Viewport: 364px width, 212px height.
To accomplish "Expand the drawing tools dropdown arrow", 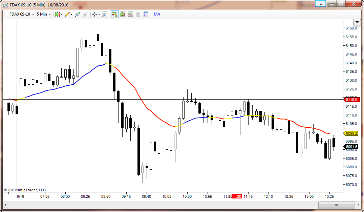I will 71,15.
